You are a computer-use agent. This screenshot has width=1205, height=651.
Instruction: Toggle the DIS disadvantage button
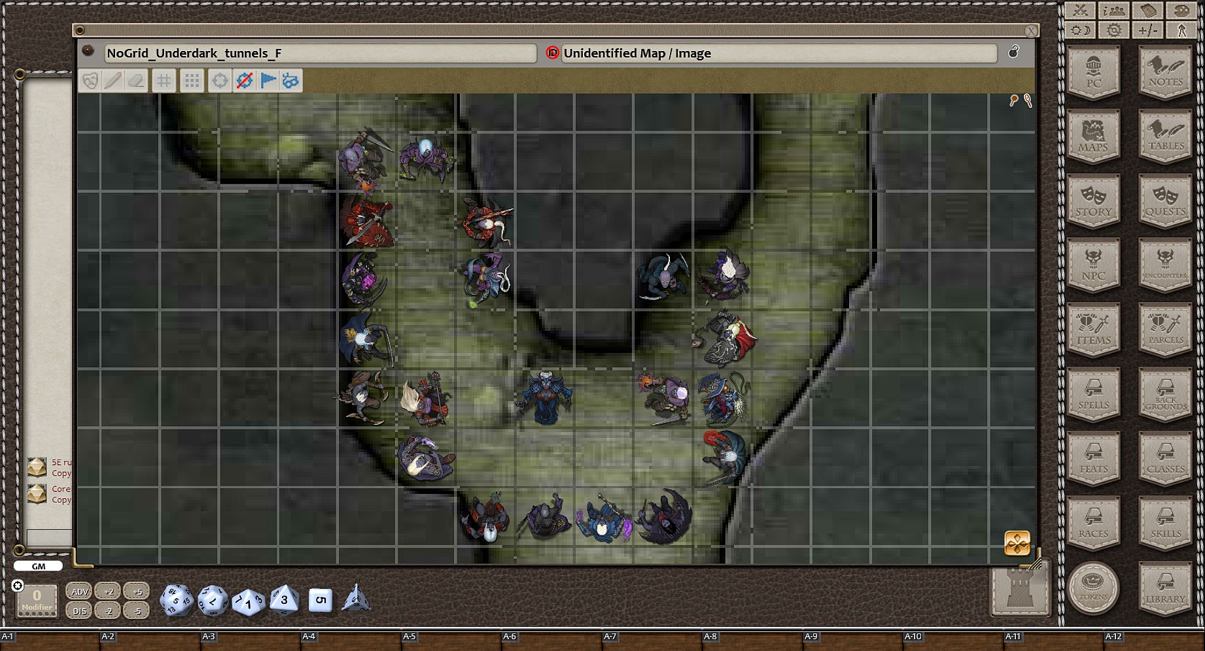79,611
